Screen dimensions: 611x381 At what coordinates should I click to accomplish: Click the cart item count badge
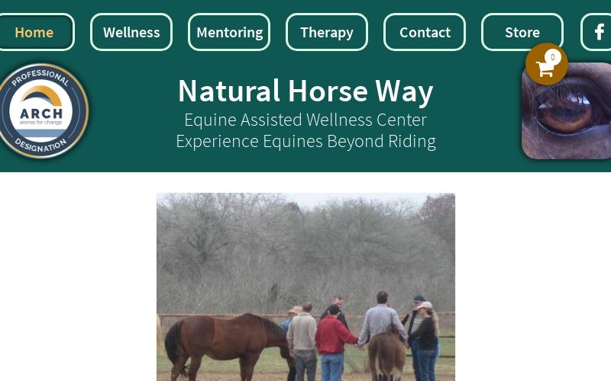[552, 57]
